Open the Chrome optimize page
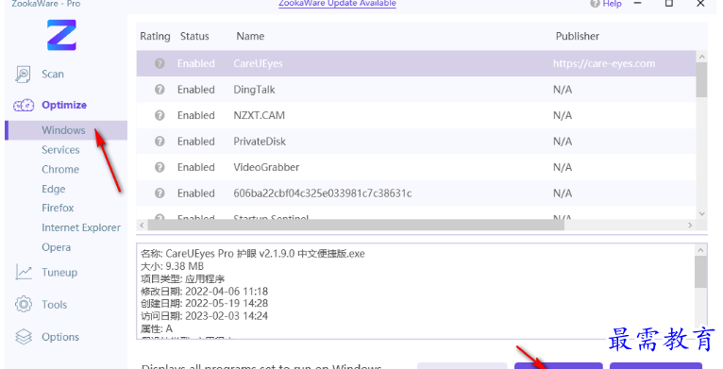Viewport: 723px width, 369px height. pos(60,169)
